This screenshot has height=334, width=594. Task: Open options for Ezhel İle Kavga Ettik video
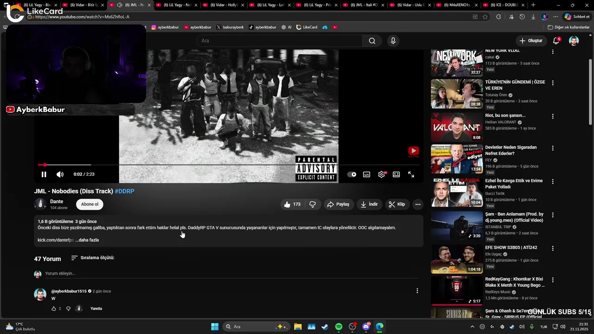tap(553, 181)
